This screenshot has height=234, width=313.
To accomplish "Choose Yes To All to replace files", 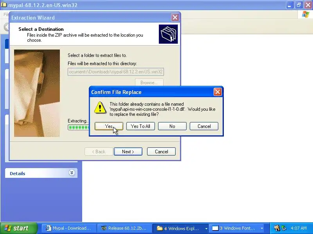I will tap(140, 126).
